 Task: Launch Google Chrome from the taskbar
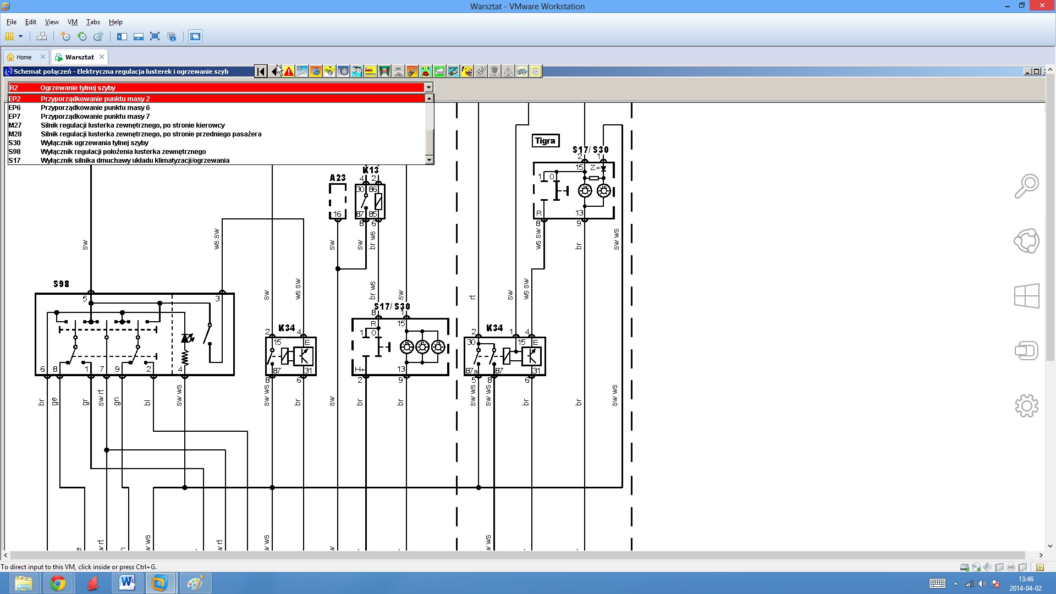(x=58, y=583)
